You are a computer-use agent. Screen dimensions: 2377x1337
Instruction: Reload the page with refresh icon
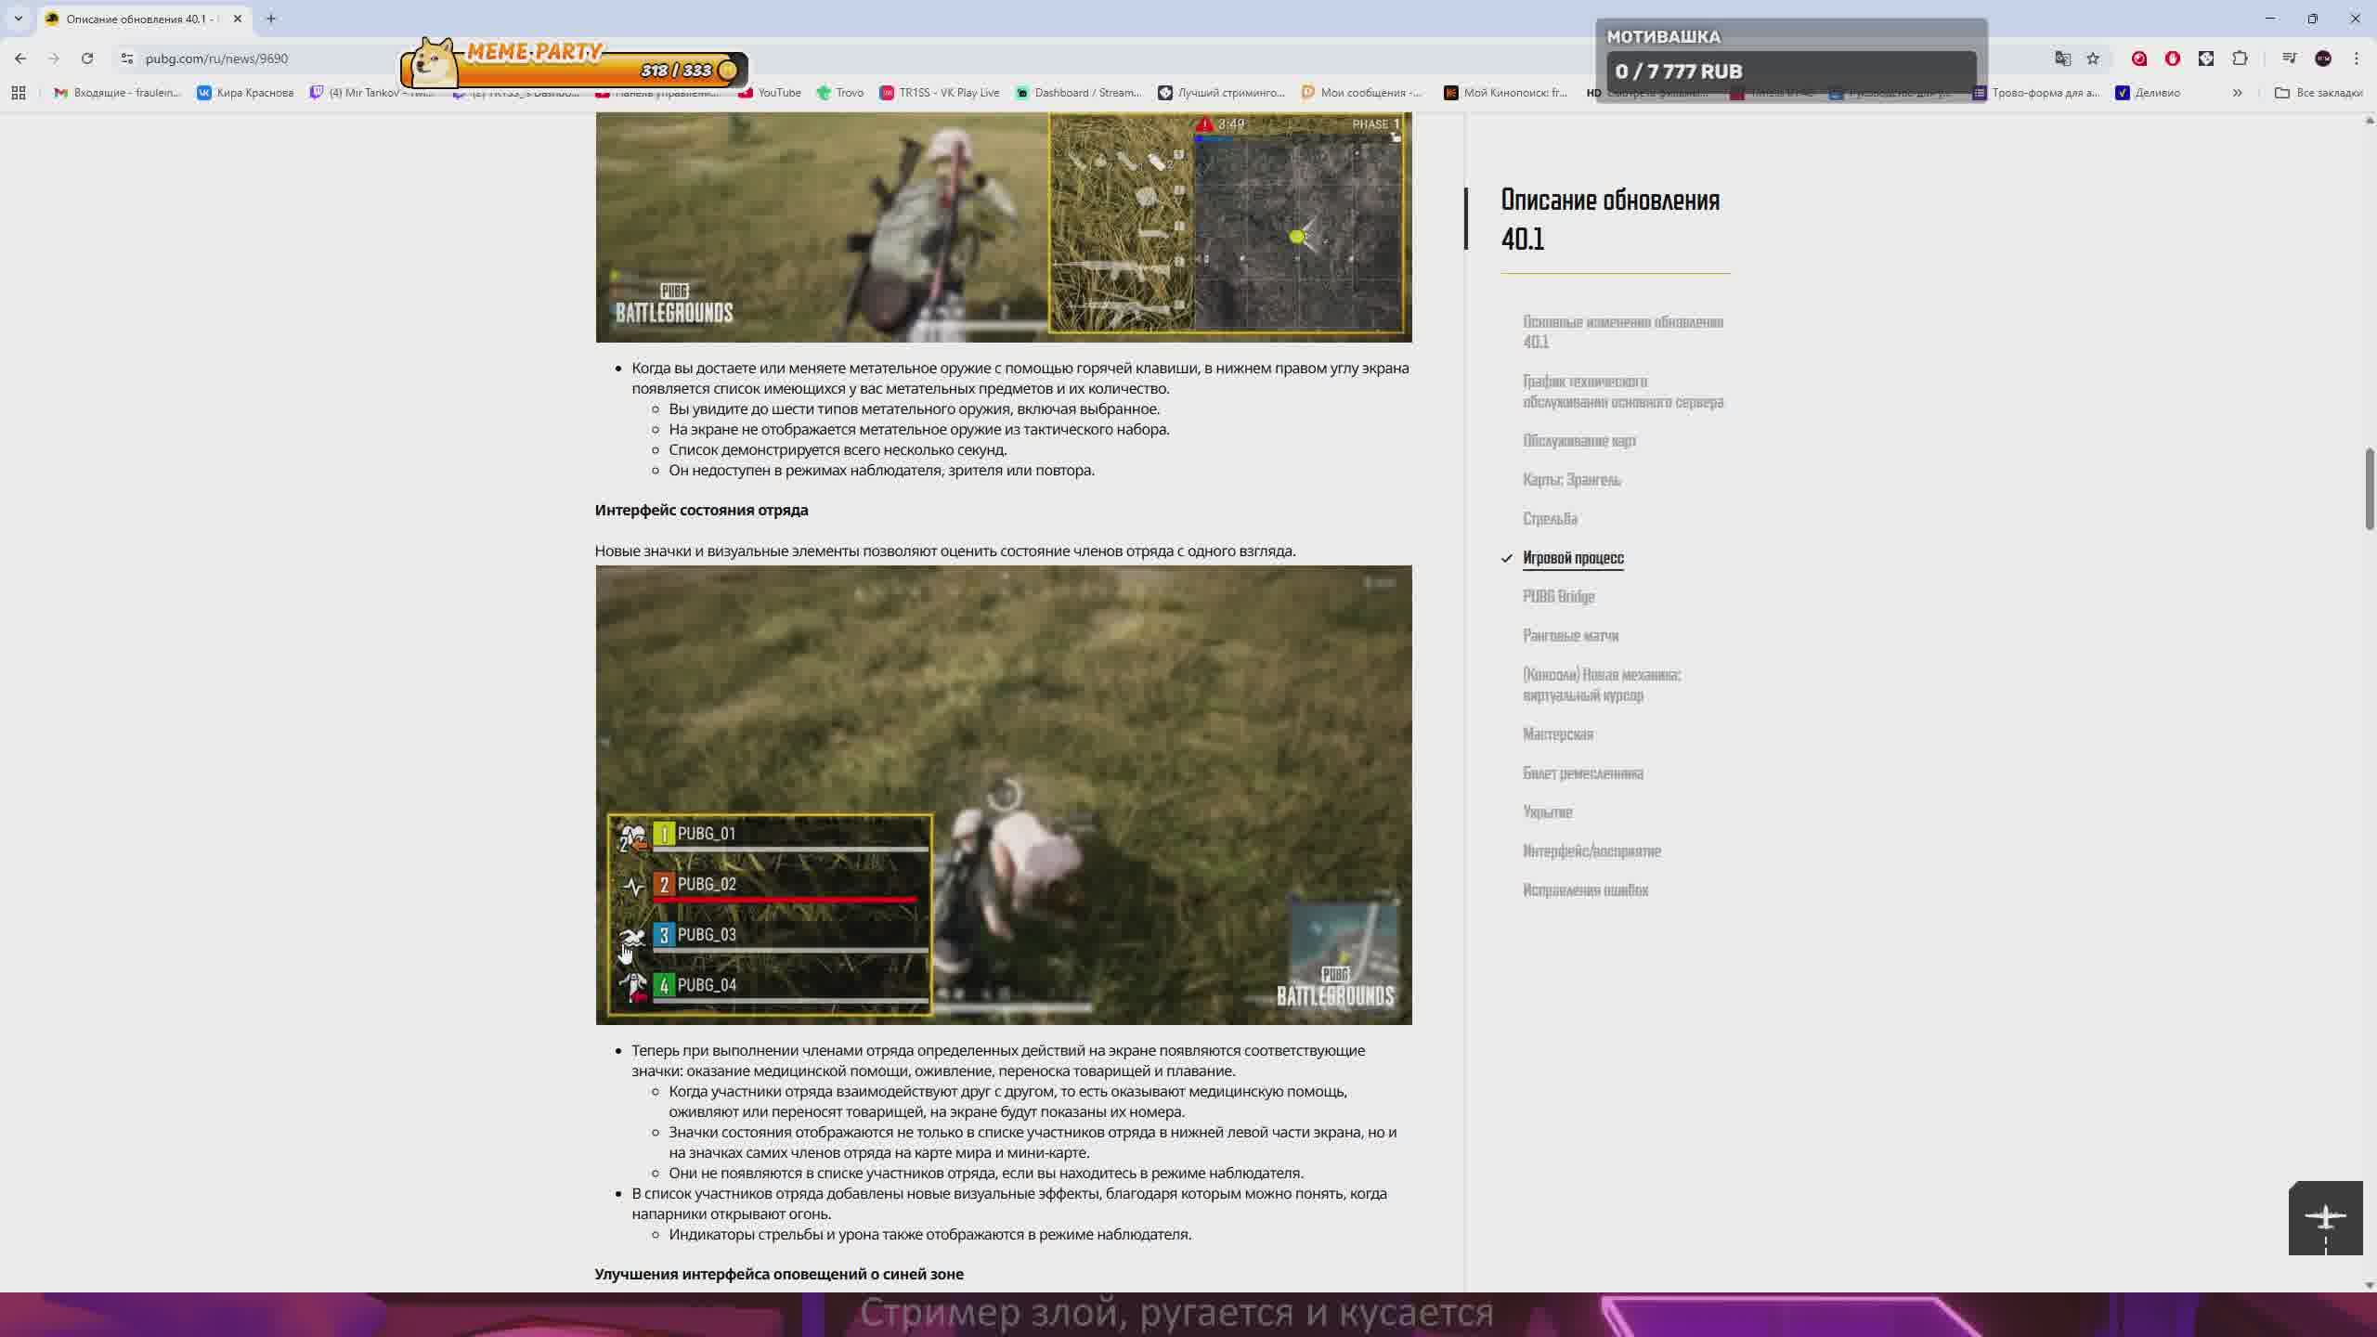coord(87,58)
